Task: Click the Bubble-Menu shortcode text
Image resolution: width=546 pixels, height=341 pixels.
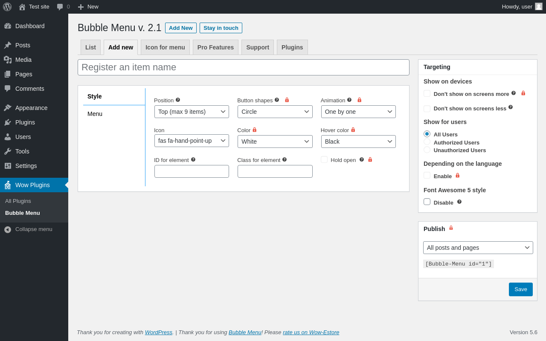Action: coord(459,264)
